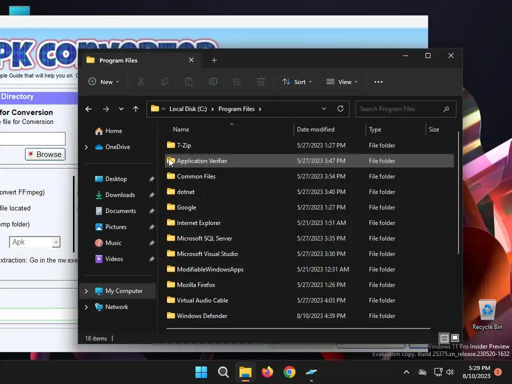Click the file path field in converter window

coord(32,138)
